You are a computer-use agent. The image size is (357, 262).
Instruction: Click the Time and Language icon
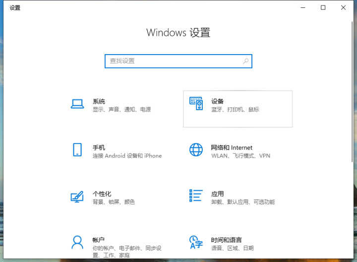point(196,243)
